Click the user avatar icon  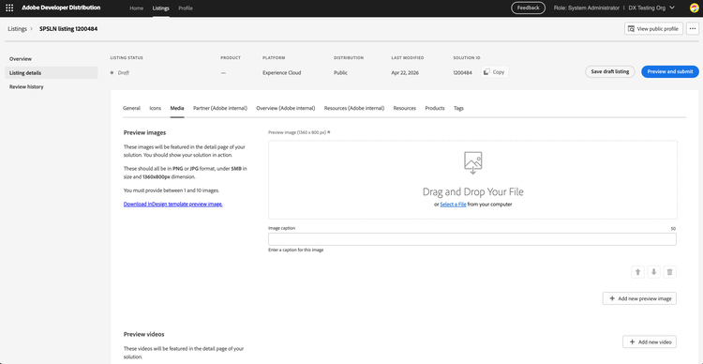point(694,8)
